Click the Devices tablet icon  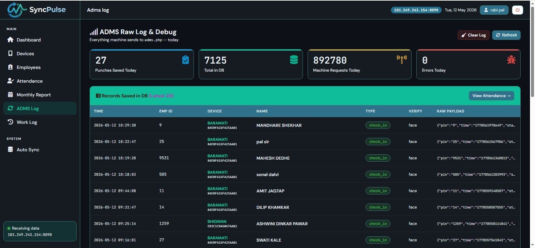(10, 53)
